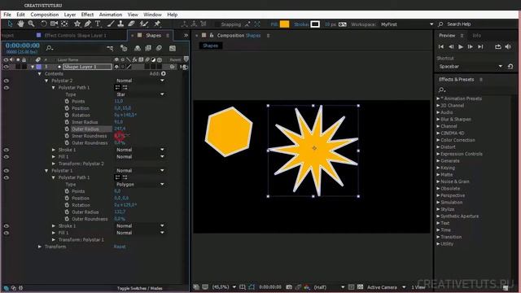Click the Draft 3D timeline icon
Image resolution: width=521 pixels, height=293 pixels.
pyautogui.click(x=124, y=49)
